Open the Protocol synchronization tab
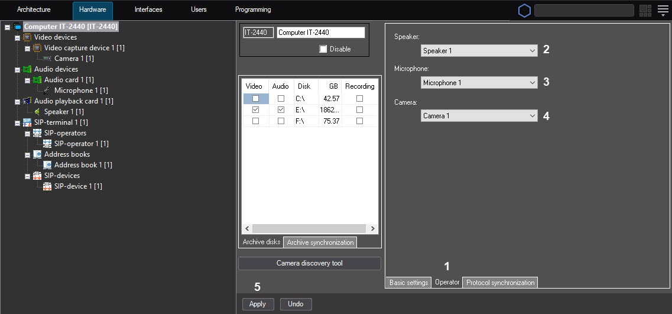The height and width of the screenshot is (314, 672). coord(500,283)
